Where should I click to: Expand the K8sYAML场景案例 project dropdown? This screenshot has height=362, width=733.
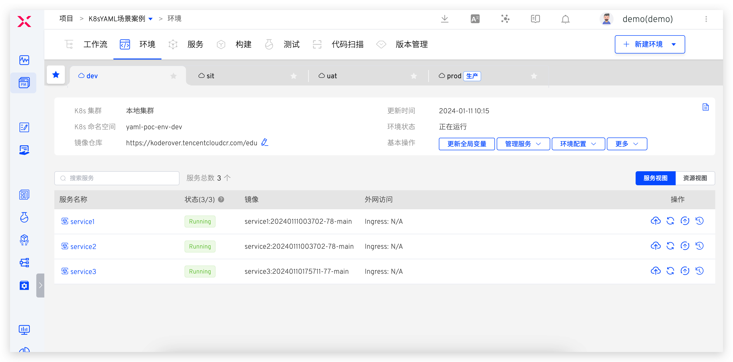point(151,18)
